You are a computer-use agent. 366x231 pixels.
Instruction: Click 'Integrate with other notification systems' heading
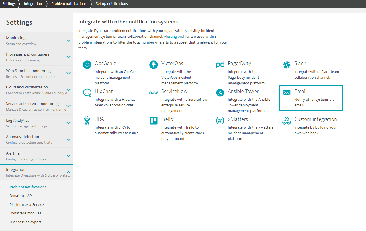click(x=128, y=22)
